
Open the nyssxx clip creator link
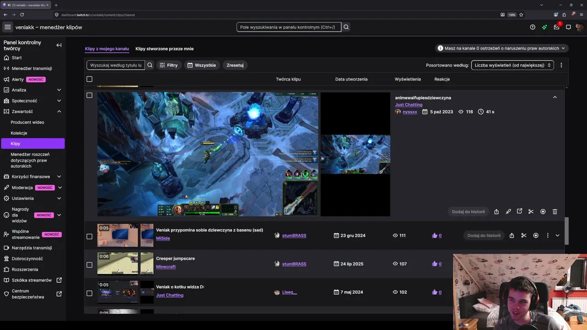[x=410, y=112]
